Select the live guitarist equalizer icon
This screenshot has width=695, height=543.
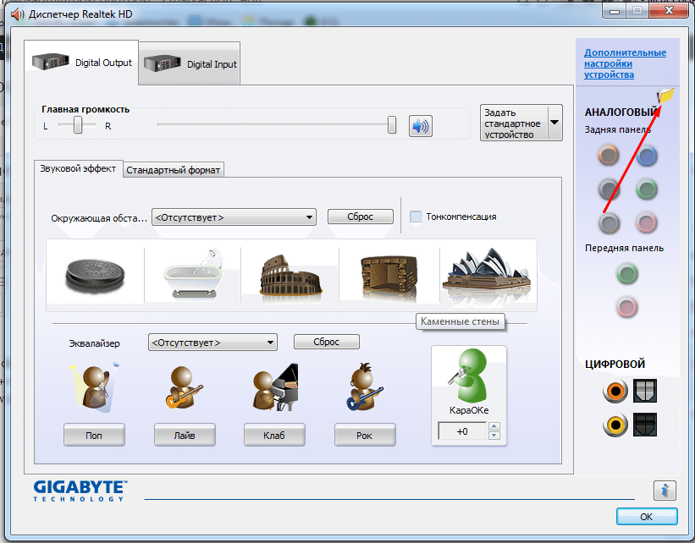184,387
